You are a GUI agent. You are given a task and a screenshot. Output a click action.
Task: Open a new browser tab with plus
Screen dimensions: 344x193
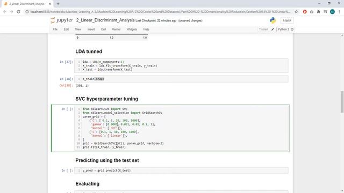coord(58,4)
